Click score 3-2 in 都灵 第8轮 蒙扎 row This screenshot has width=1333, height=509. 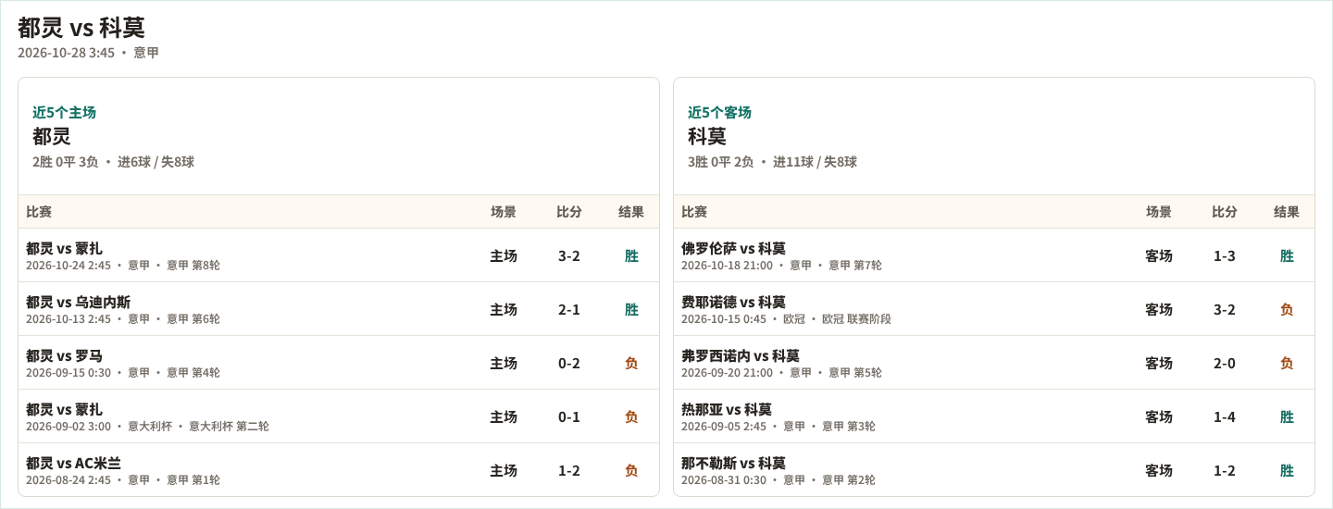coord(569,255)
